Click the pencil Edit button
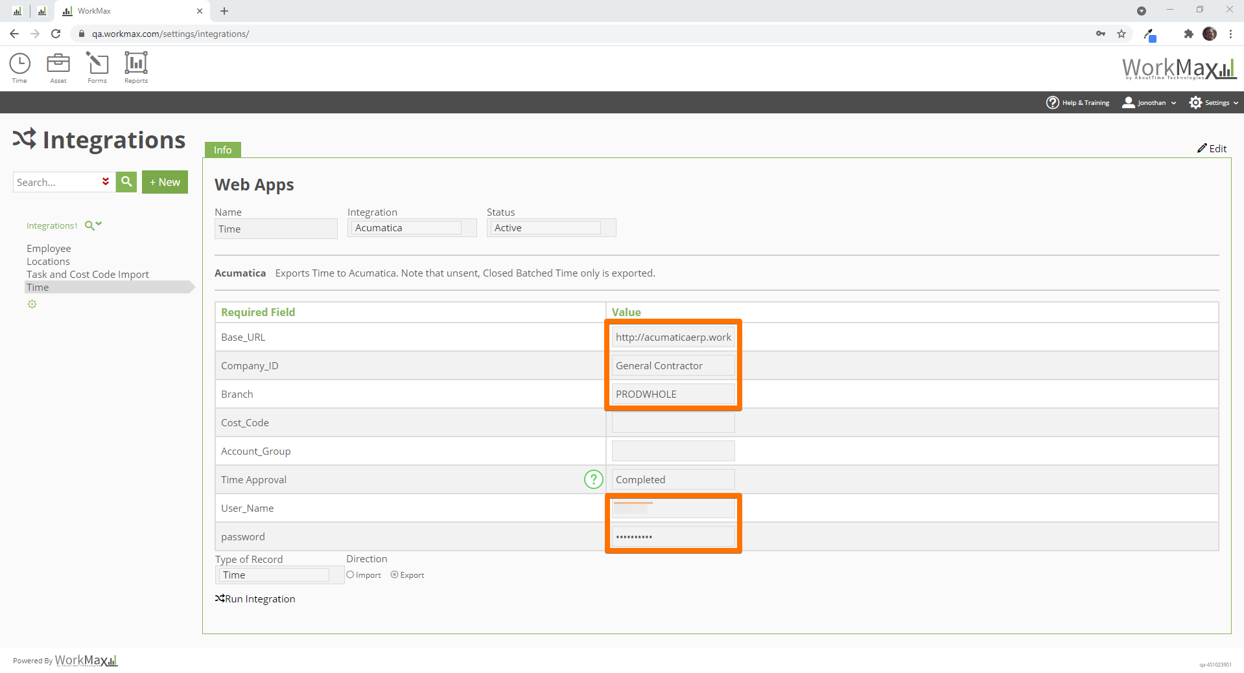This screenshot has height=673, width=1244. [1212, 148]
